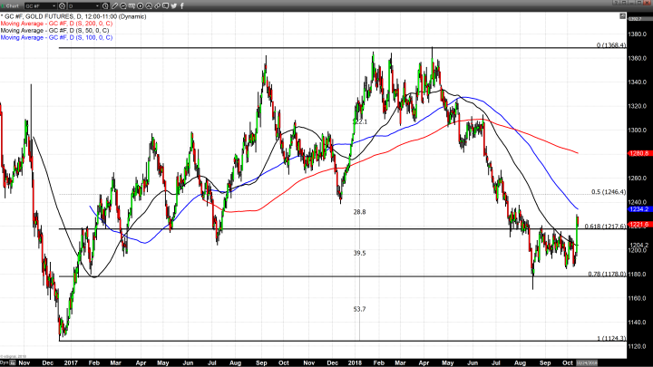Viewport: 653px width, 367px height.
Task: Click the chart scaling icon above price axis
Action: pyautogui.click(x=622, y=16)
